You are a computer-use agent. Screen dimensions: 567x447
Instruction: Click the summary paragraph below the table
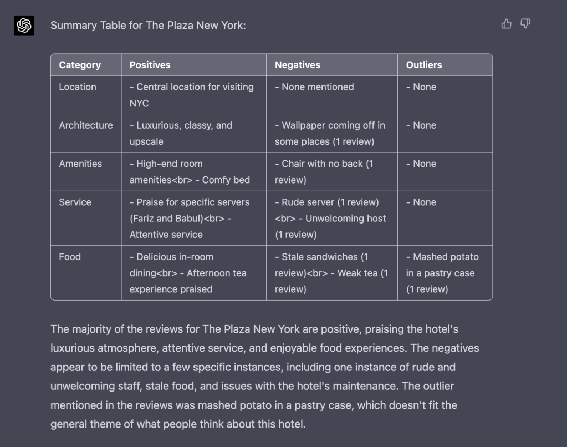pos(265,377)
